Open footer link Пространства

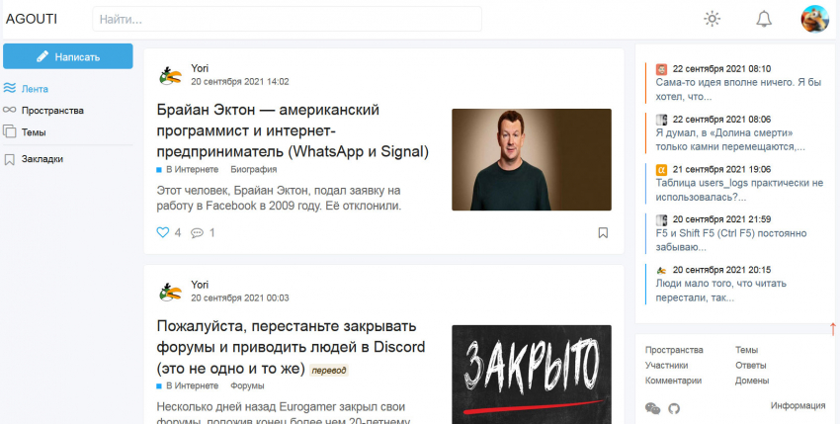pyautogui.click(x=674, y=350)
